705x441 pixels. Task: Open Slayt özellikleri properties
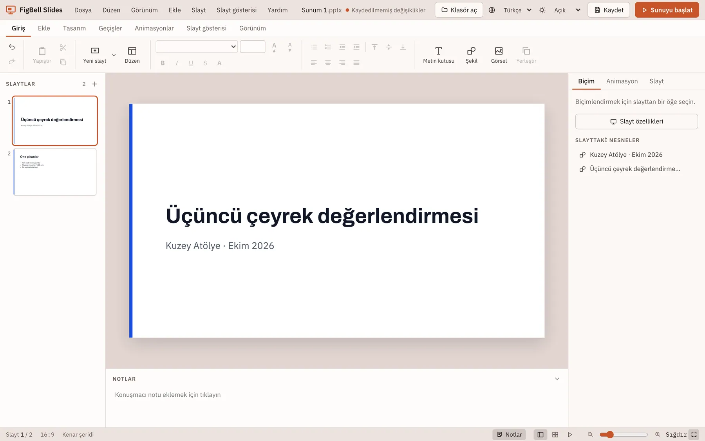pos(636,122)
